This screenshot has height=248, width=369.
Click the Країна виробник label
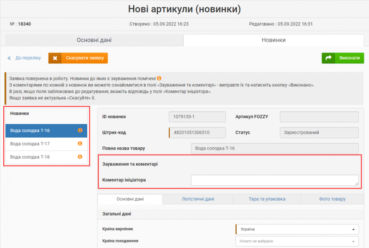point(118,229)
